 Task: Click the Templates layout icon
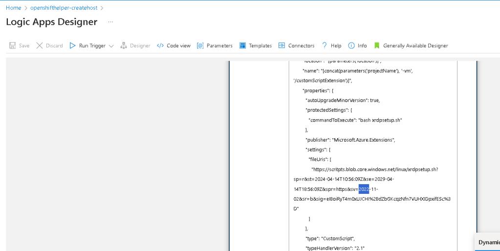242,45
